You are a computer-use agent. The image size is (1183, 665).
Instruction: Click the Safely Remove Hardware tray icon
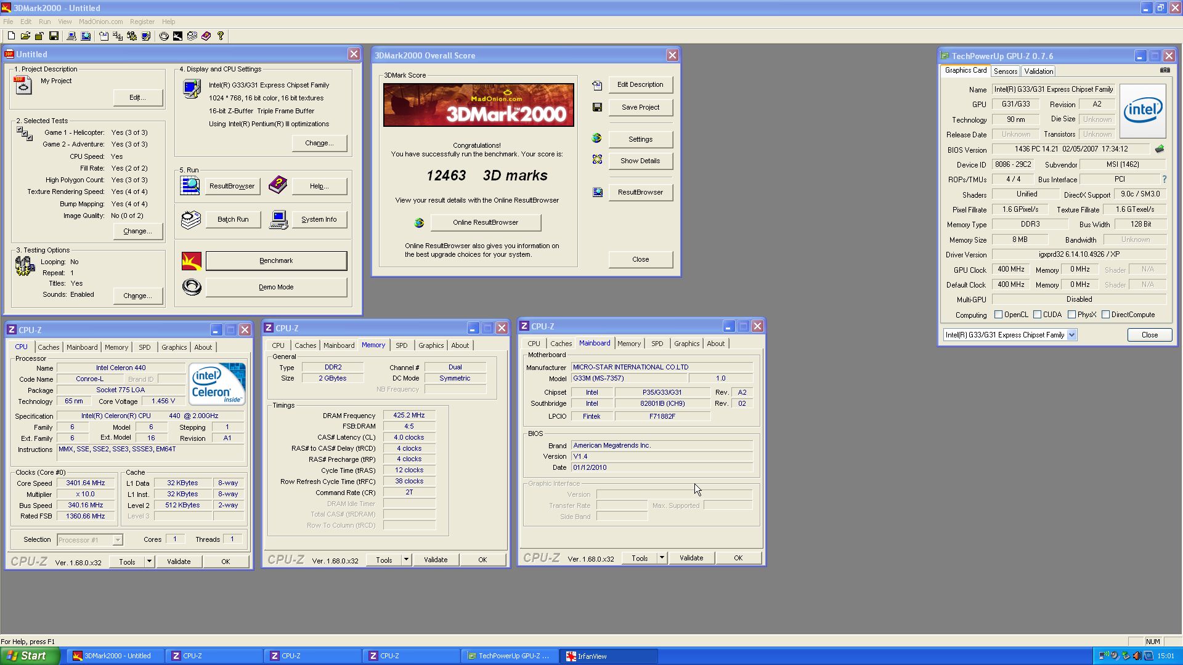point(1126,656)
